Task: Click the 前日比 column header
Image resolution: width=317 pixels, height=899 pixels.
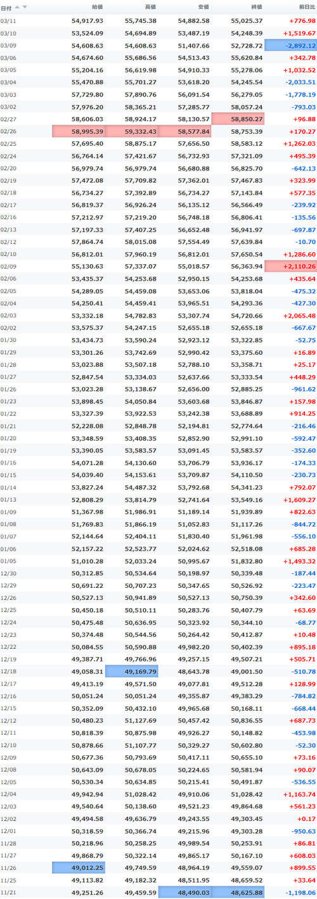Action: coord(306,7)
